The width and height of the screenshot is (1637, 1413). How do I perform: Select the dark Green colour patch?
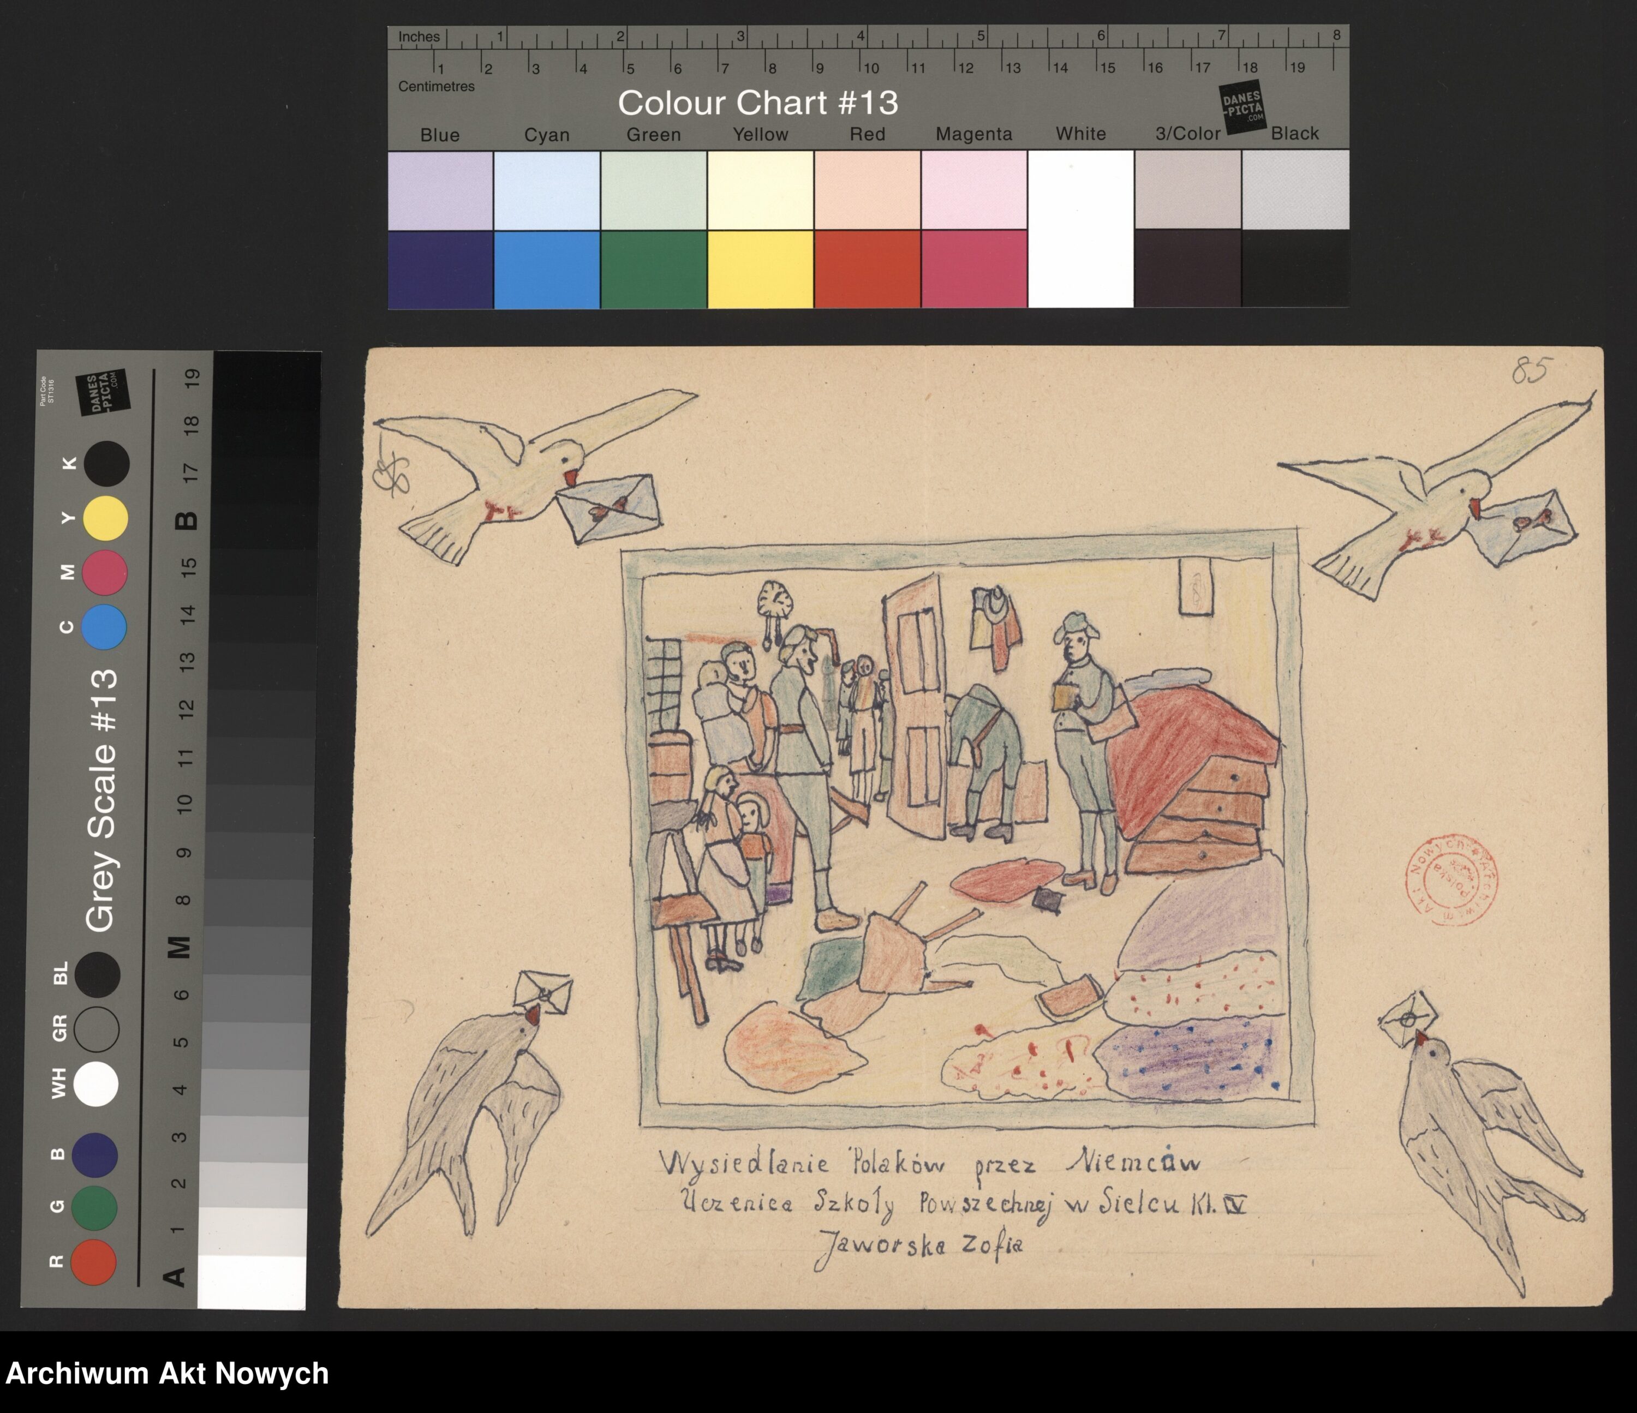click(653, 270)
